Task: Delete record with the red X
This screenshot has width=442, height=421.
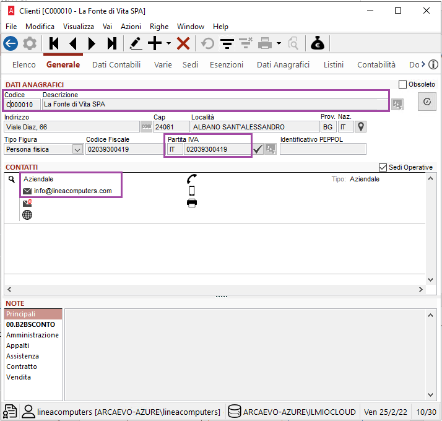Action: point(183,43)
